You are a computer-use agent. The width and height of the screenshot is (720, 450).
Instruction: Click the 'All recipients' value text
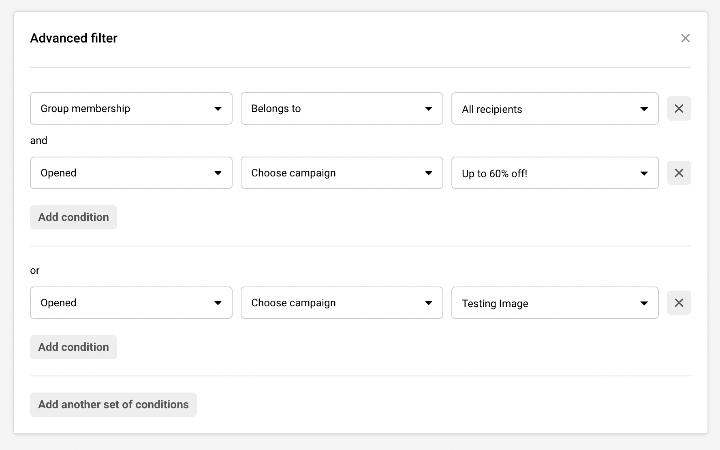click(x=492, y=109)
